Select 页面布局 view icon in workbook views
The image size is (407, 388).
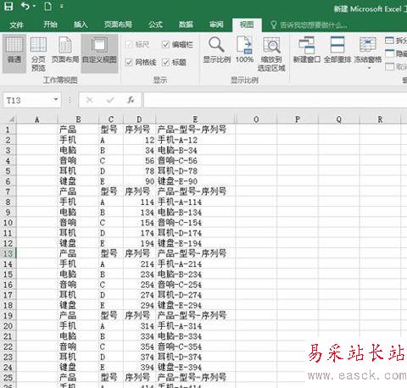pyautogui.click(x=65, y=50)
